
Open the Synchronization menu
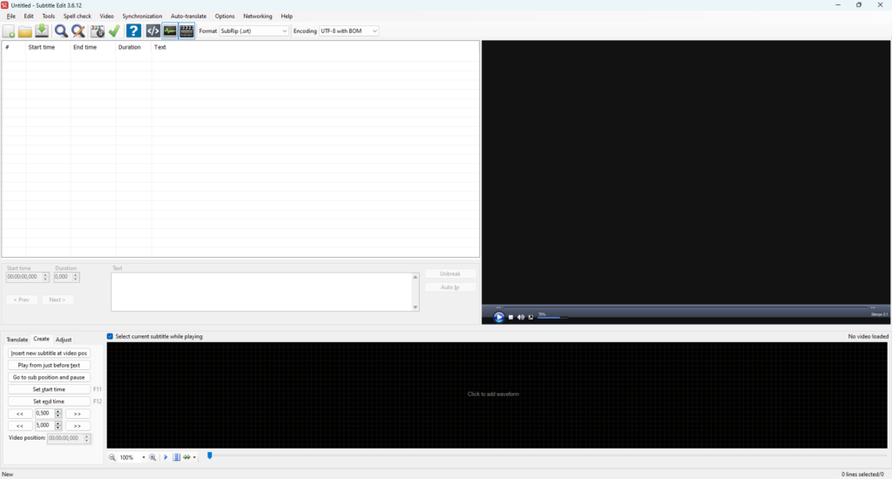point(142,17)
